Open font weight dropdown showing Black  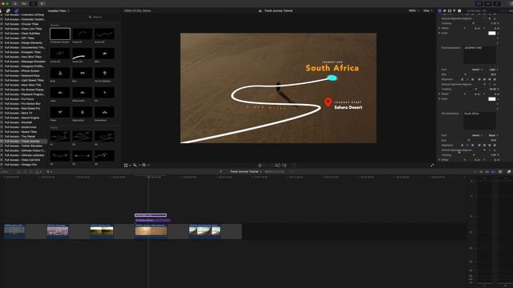[x=494, y=135]
